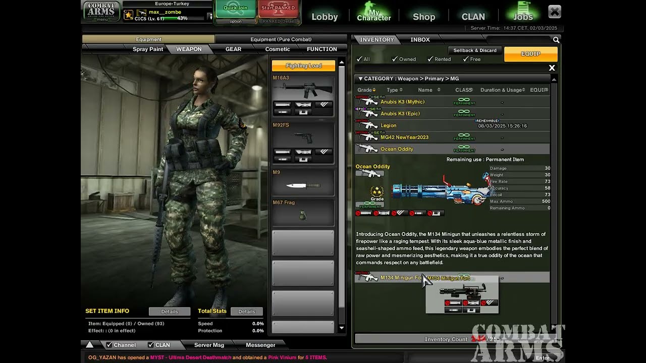Viewport: 646px width, 363px height.
Task: Select the M16A3 rifle loadout slot
Action: pyautogui.click(x=303, y=96)
